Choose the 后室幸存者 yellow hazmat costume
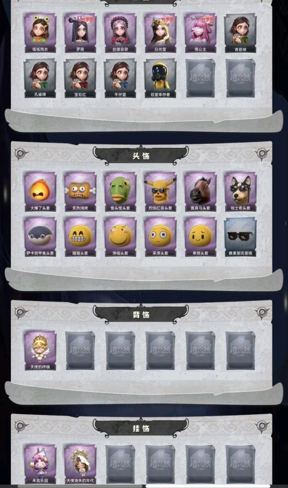The height and width of the screenshot is (488, 288). (161, 78)
